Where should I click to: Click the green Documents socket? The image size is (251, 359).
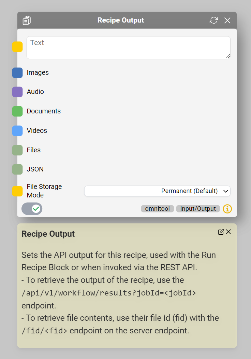point(17,111)
